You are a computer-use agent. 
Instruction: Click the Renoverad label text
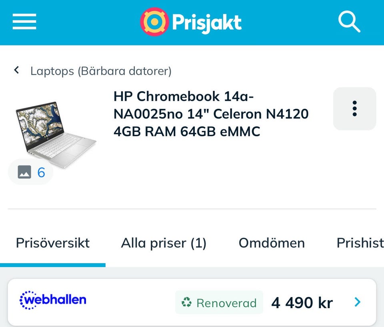coord(226,303)
